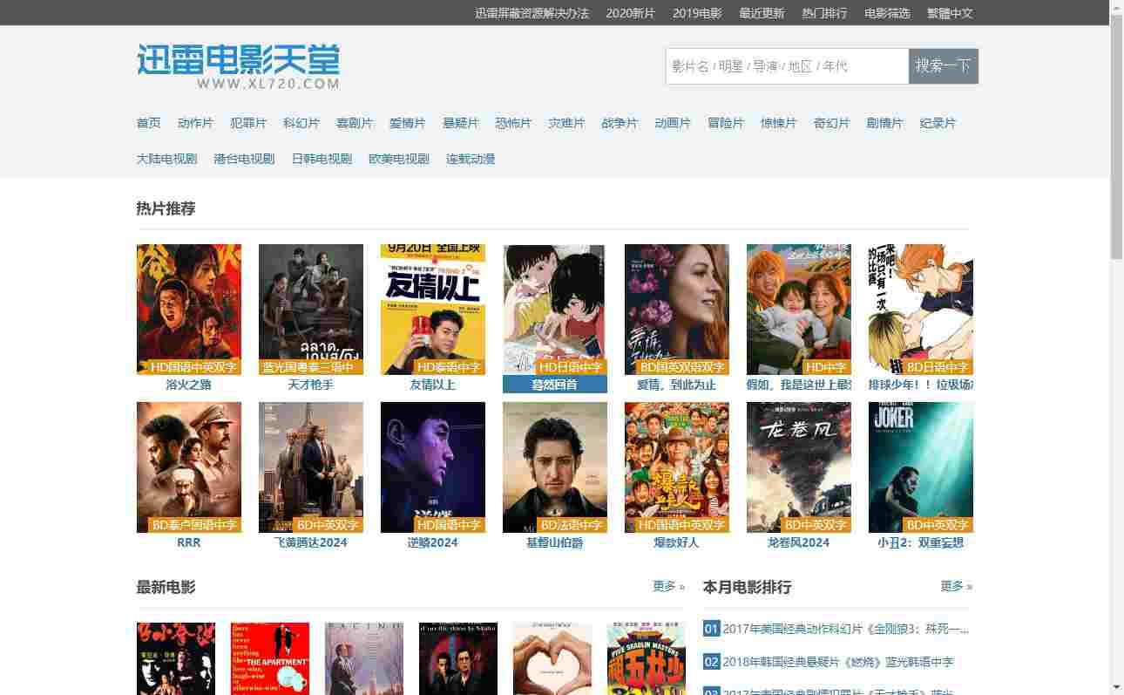This screenshot has width=1124, height=695.
Task: Select the 灾难片 category
Action: 566,123
